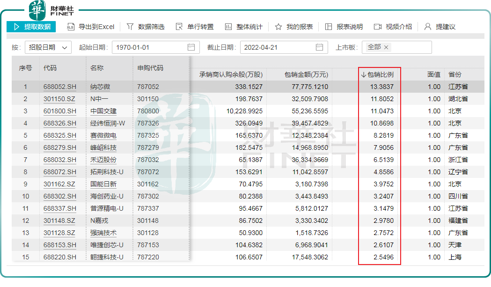The height and width of the screenshot is (287, 491).
Task: Click the 导出到Excel spreadsheet icon
Action: click(x=71, y=27)
